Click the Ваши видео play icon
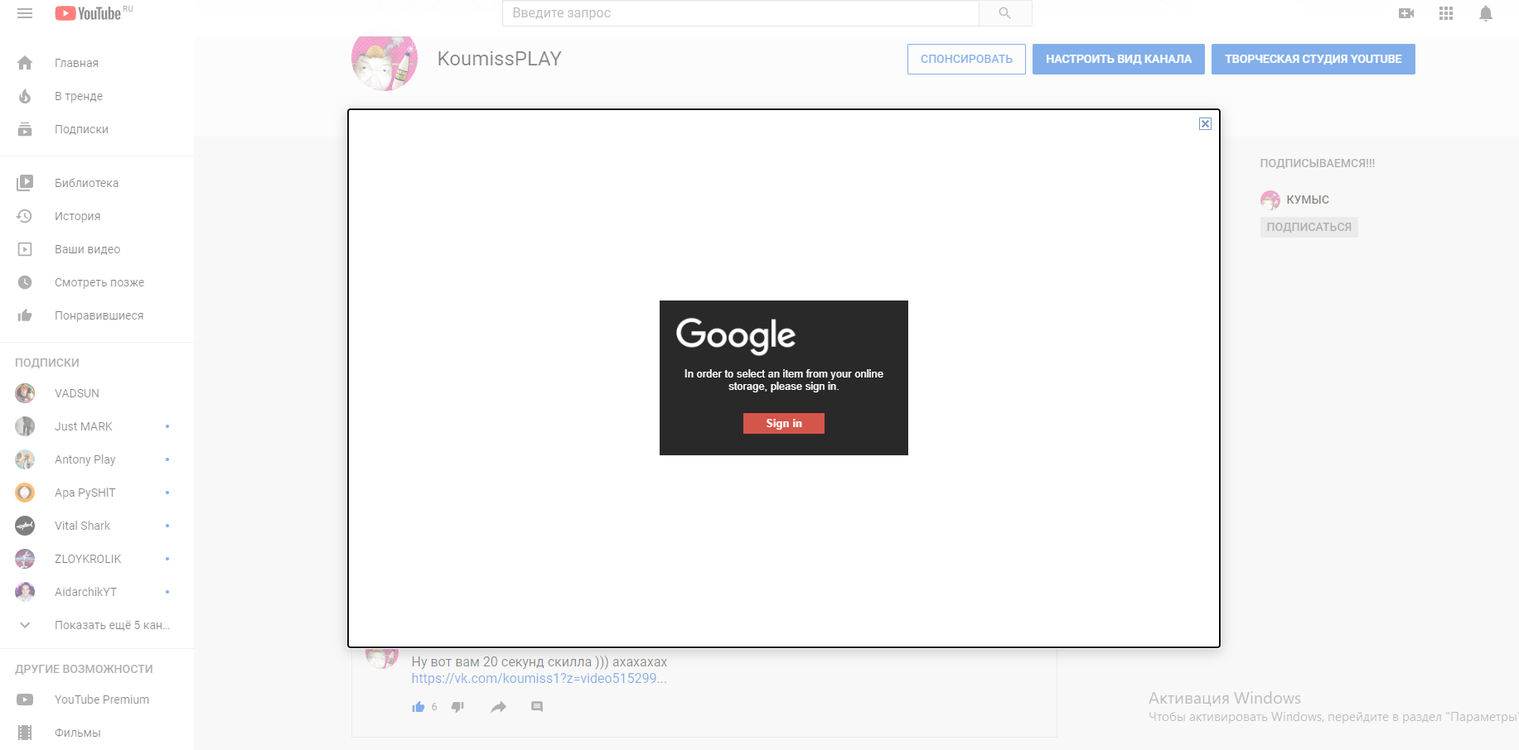 tap(25, 249)
